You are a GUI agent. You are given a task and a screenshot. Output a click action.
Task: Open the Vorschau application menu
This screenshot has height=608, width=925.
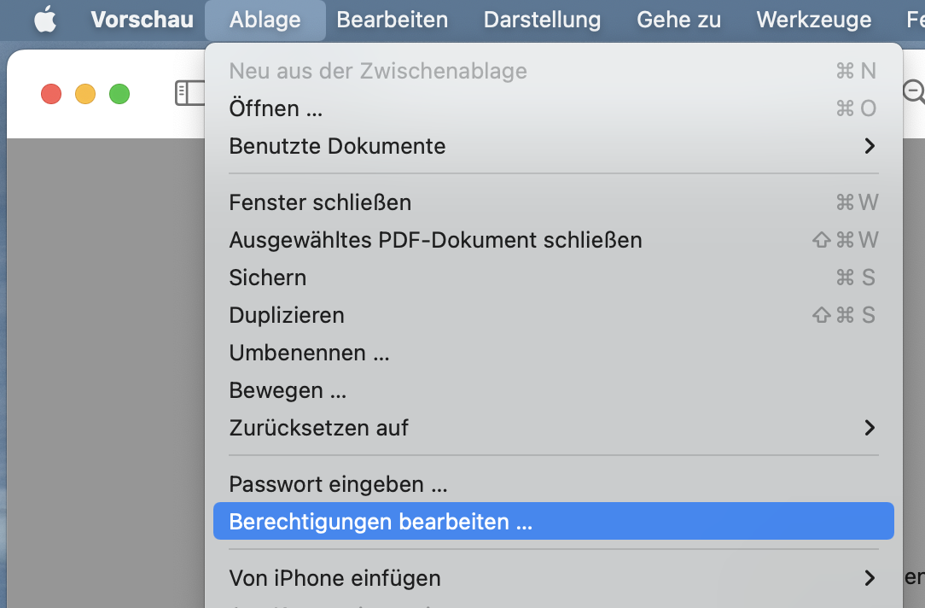pyautogui.click(x=142, y=20)
